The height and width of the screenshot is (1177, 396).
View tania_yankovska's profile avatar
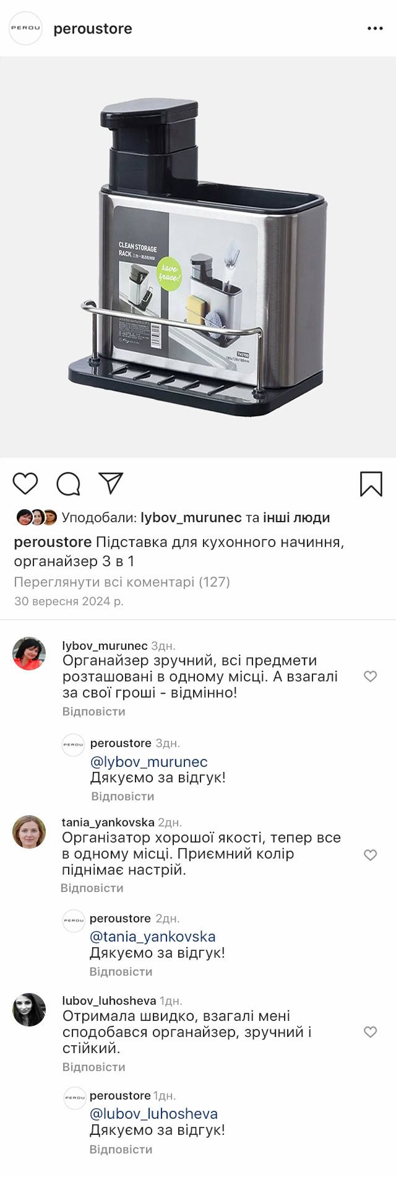point(29,832)
